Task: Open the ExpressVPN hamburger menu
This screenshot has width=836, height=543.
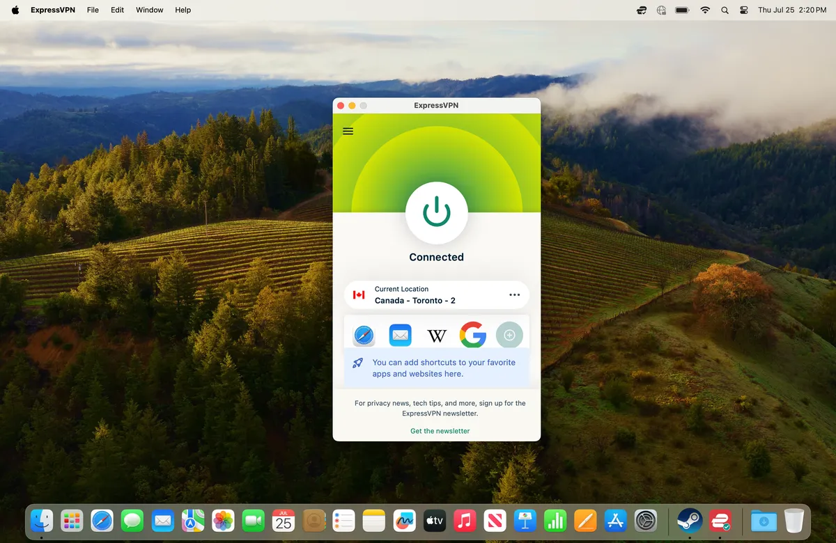Action: [x=348, y=131]
